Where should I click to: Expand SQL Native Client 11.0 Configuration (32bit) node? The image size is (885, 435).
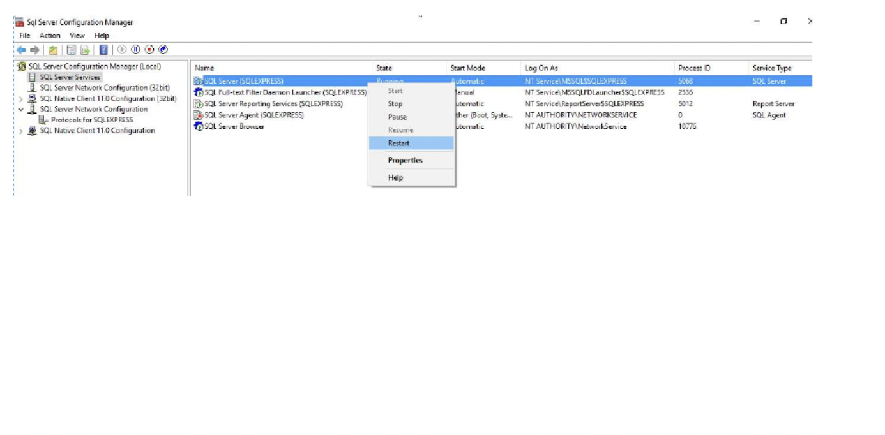(20, 99)
